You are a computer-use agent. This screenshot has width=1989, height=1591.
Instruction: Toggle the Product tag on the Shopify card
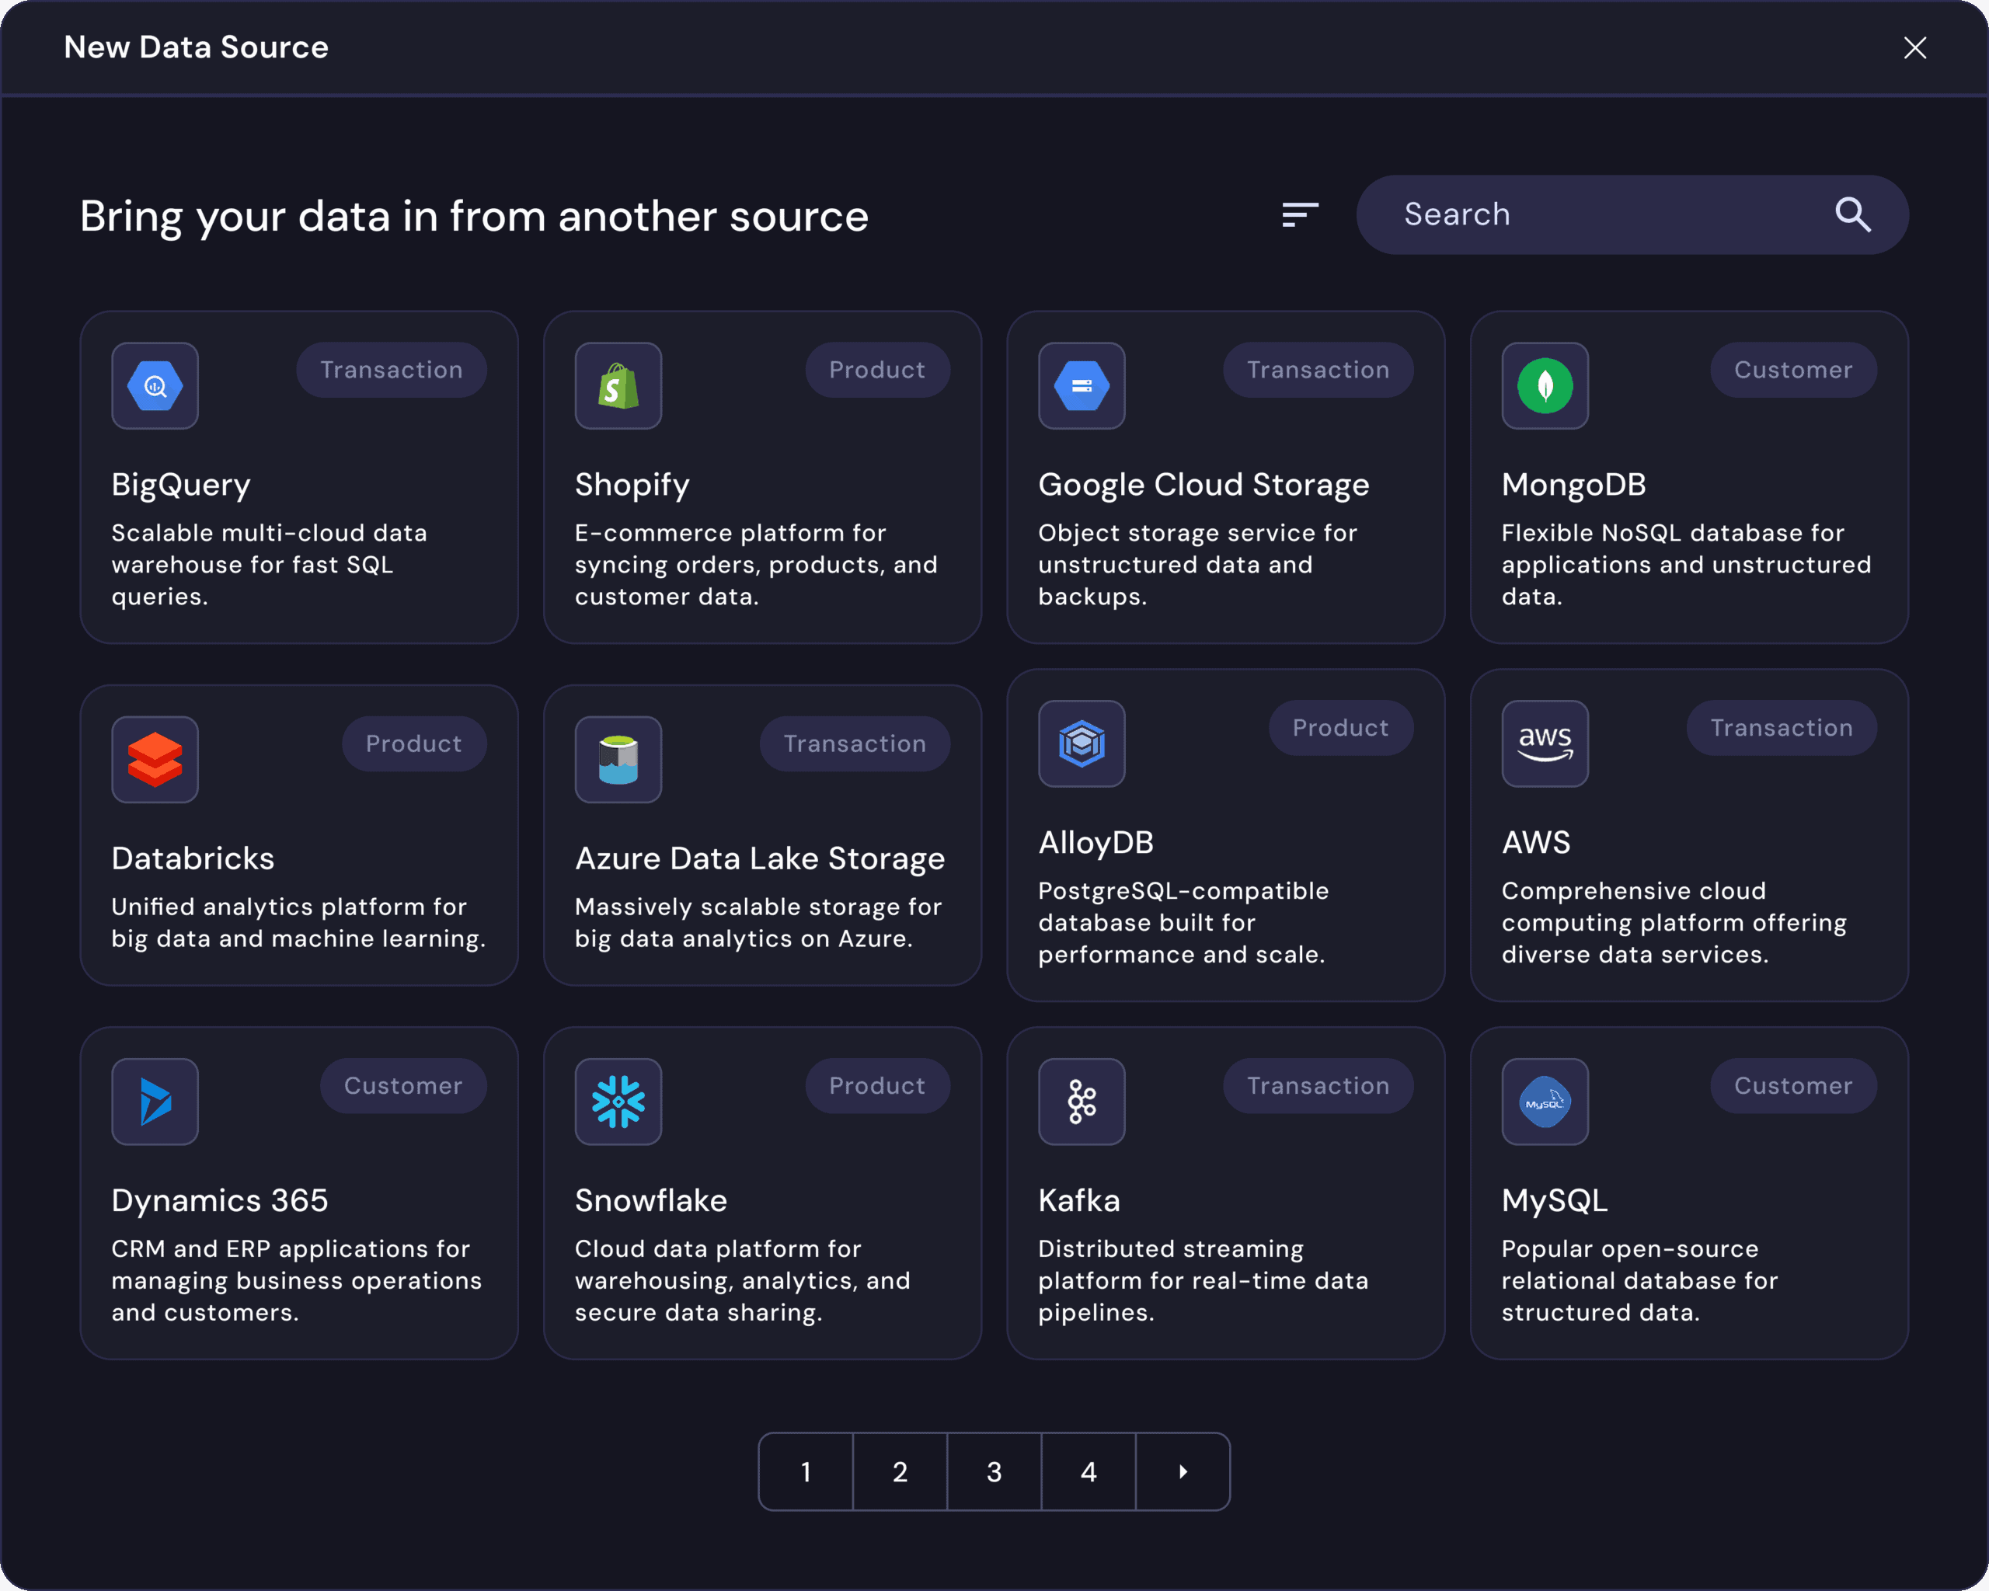(x=876, y=369)
